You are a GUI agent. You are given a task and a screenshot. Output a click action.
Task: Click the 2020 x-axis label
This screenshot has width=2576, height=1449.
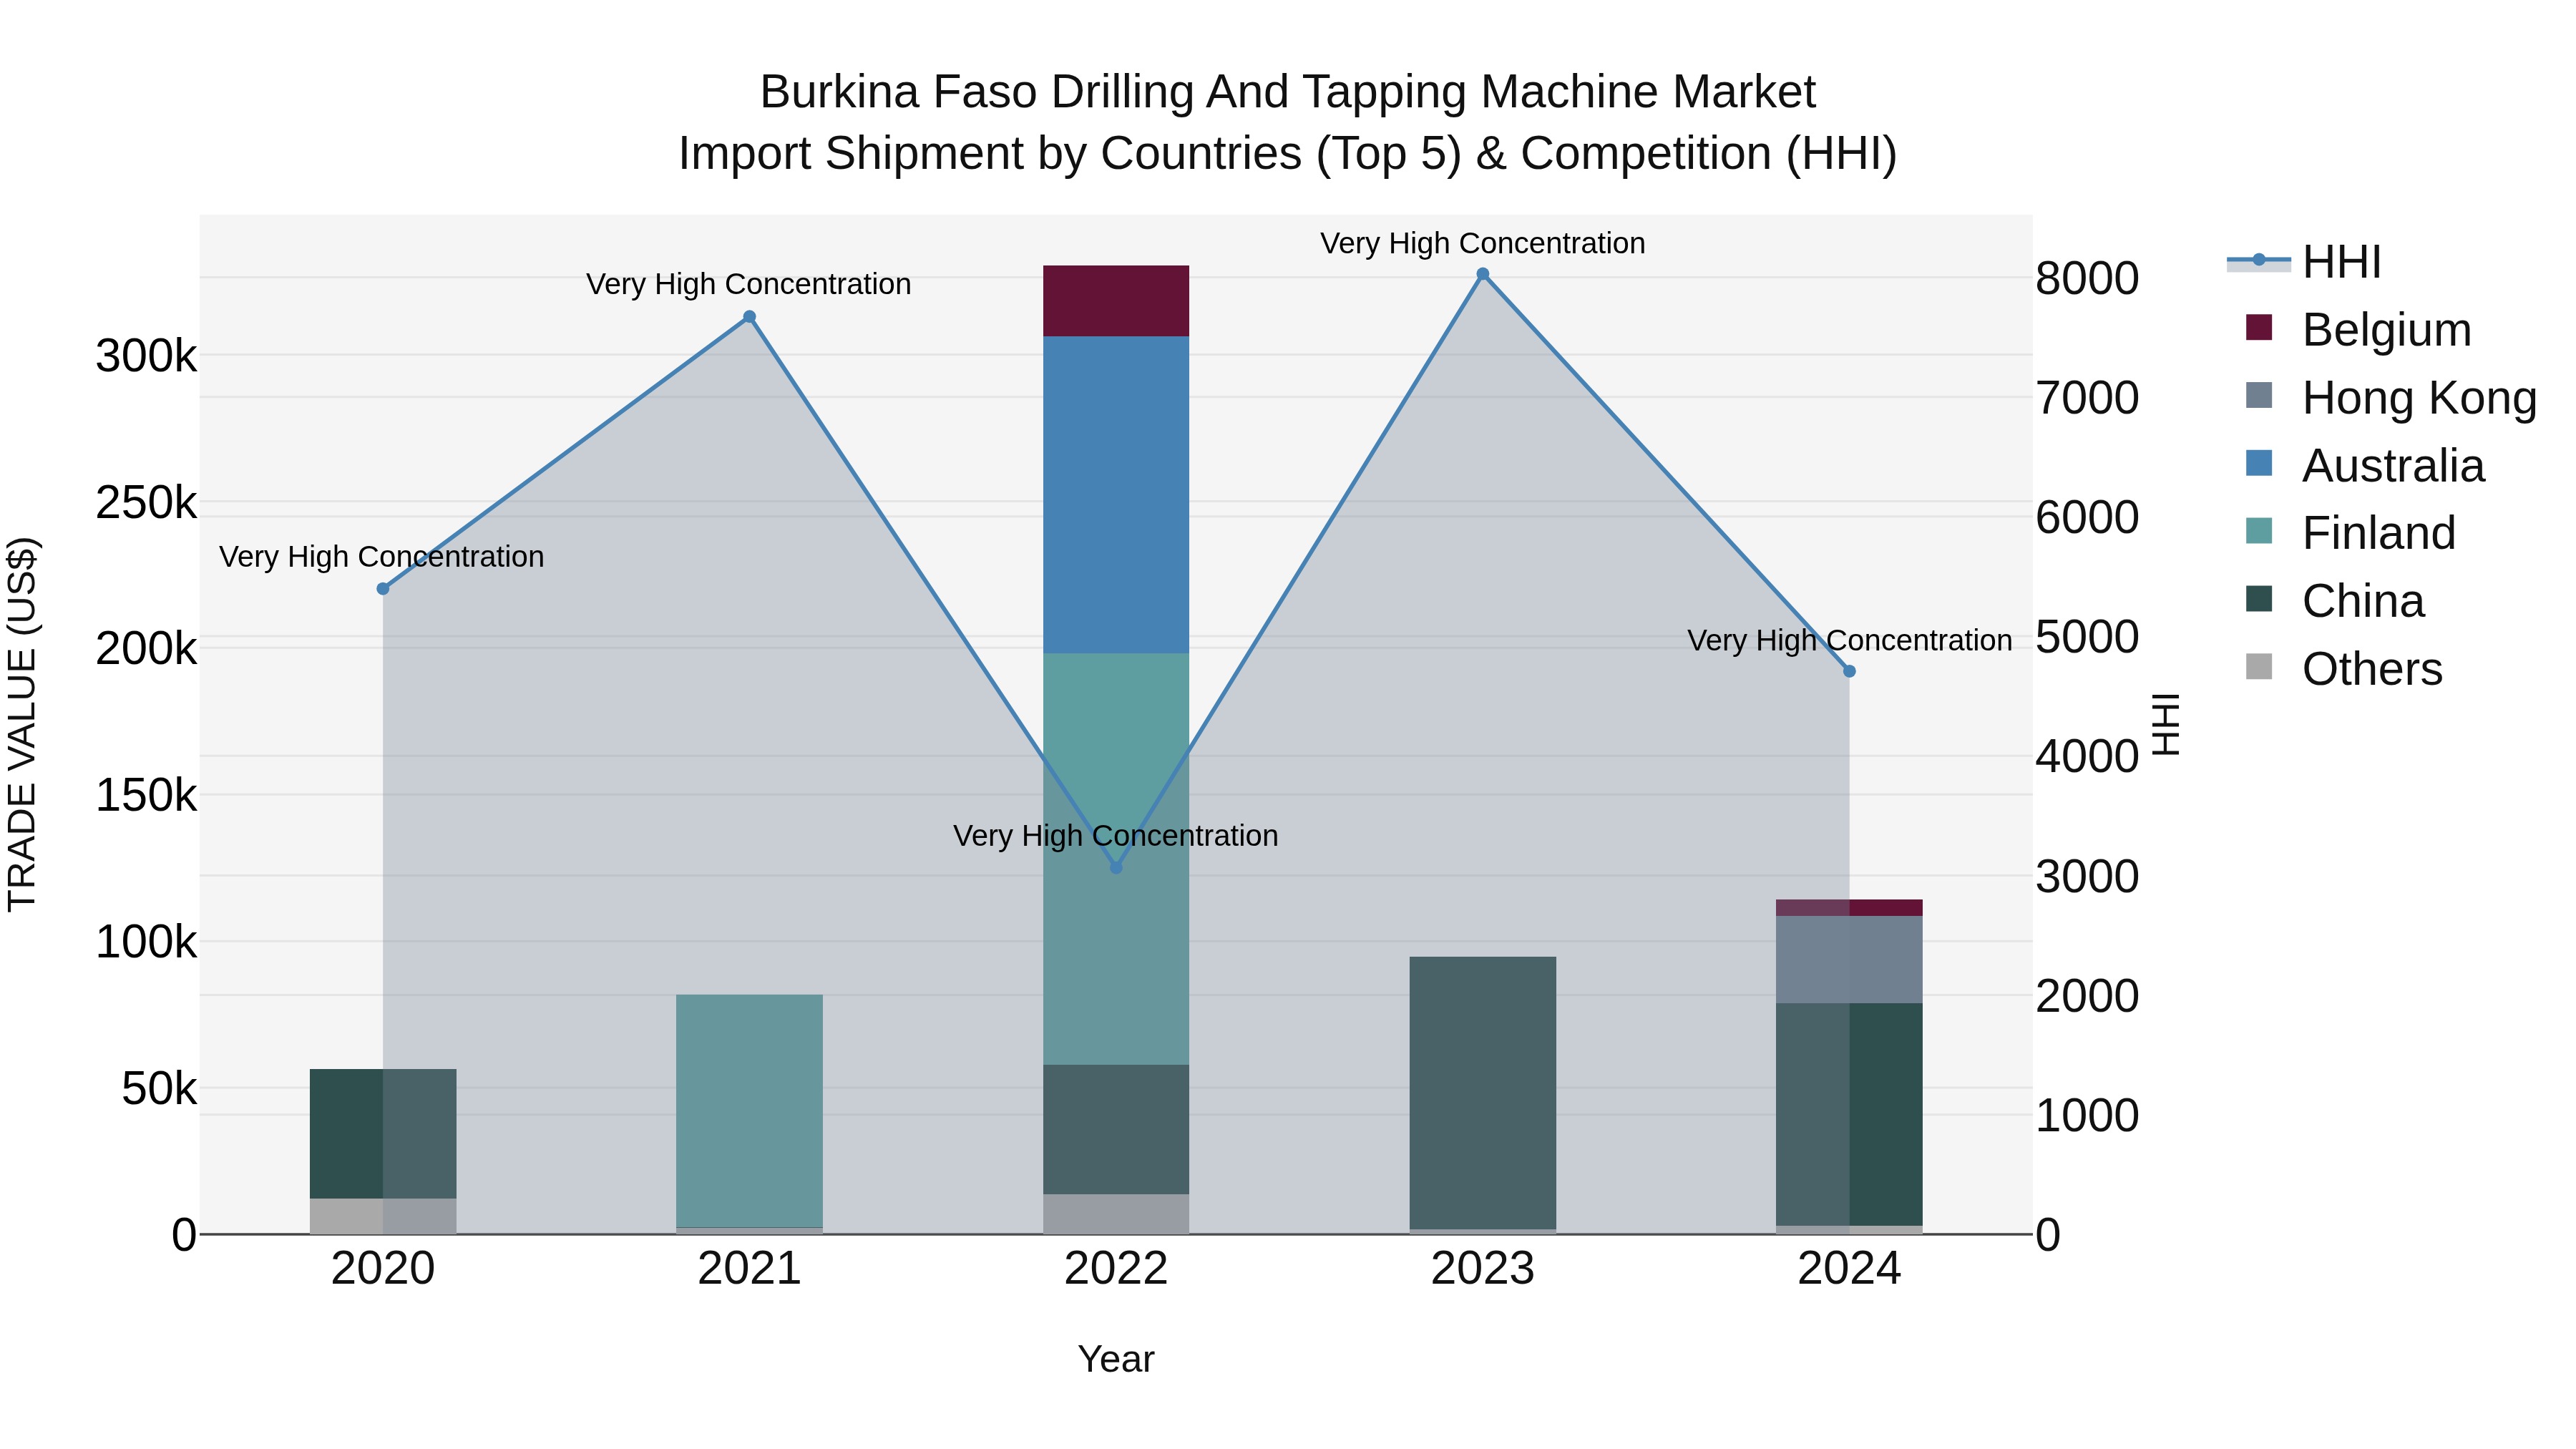(383, 1269)
